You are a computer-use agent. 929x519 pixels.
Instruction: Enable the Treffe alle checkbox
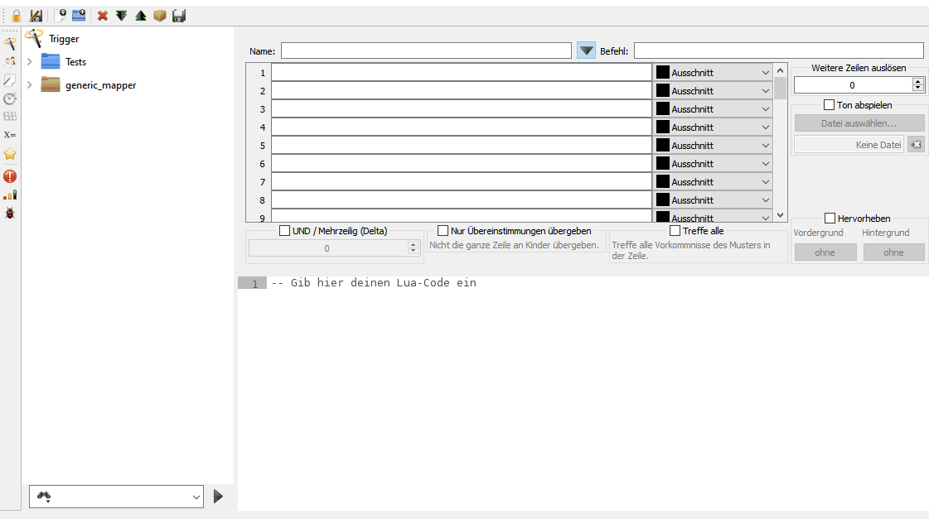(x=675, y=231)
